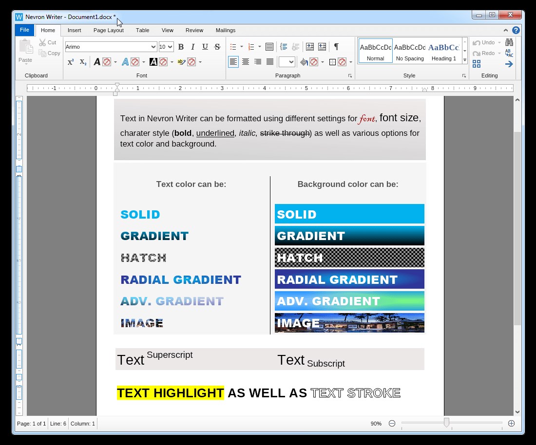Screen dimensions: 536x445
Task: Switch to the Insert tab
Action: pos(74,30)
